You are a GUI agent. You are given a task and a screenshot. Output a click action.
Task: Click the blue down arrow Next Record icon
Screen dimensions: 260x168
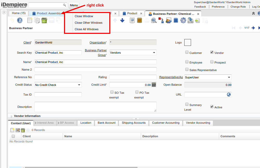tap(122, 20)
